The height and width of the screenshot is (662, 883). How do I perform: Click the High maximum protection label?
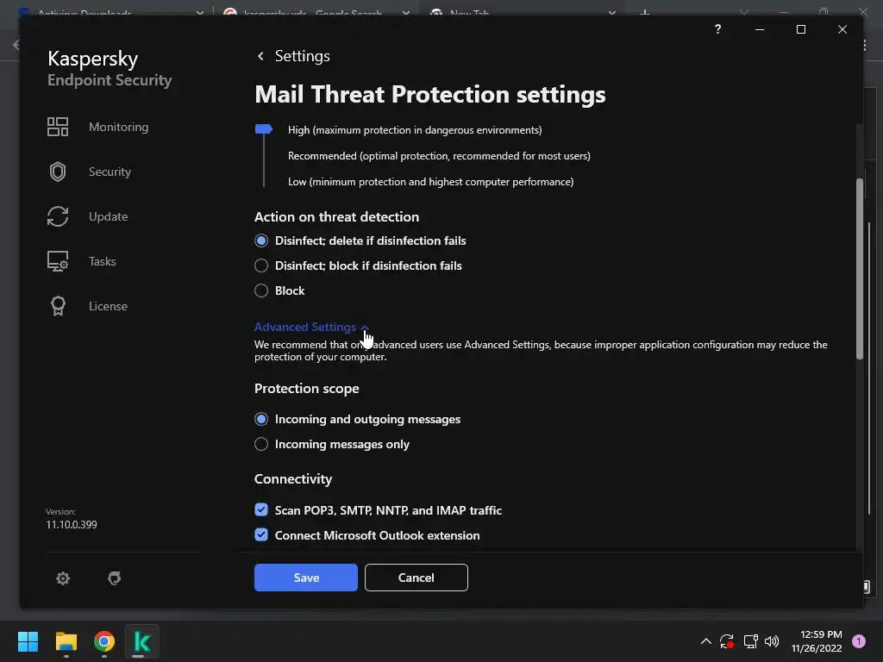pos(415,130)
